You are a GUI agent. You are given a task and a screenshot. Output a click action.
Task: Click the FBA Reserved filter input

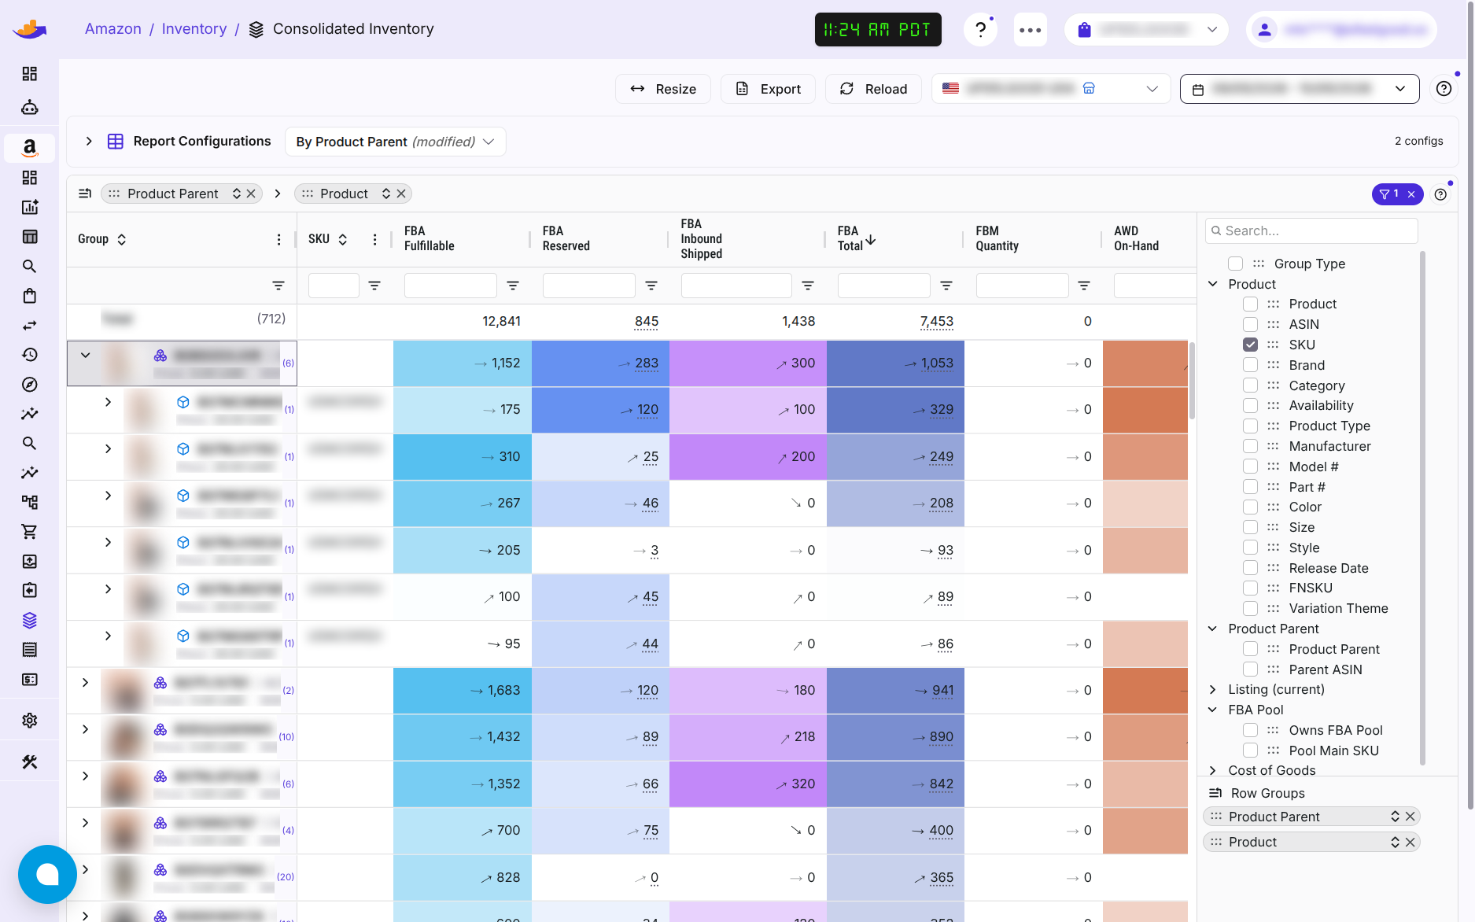click(x=588, y=286)
